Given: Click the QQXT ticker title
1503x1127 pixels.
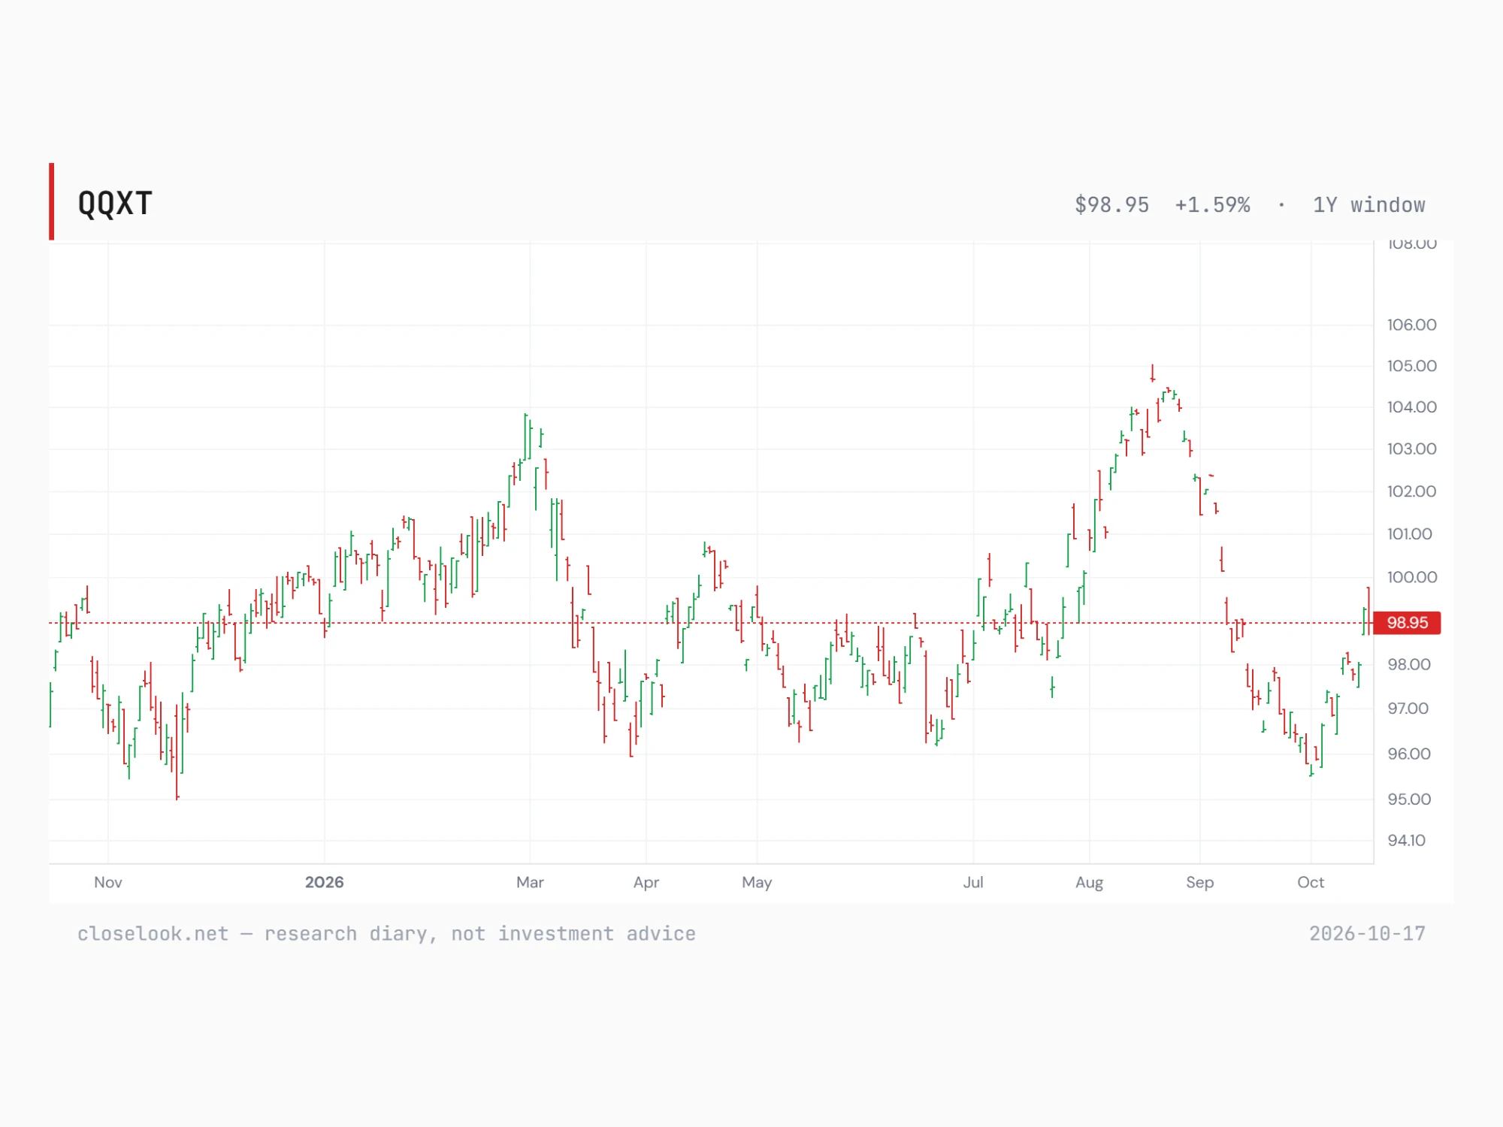Looking at the screenshot, I should pyautogui.click(x=115, y=204).
